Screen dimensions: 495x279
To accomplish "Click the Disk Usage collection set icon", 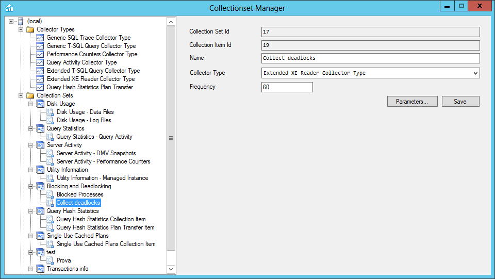I will pos(40,104).
